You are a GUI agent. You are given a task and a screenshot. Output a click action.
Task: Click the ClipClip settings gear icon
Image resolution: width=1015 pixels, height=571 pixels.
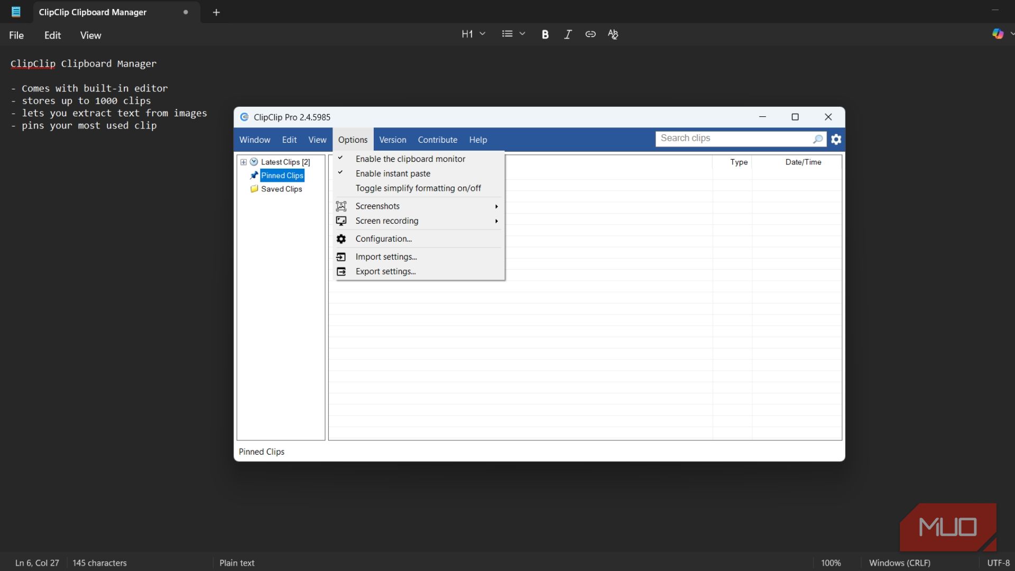click(836, 139)
